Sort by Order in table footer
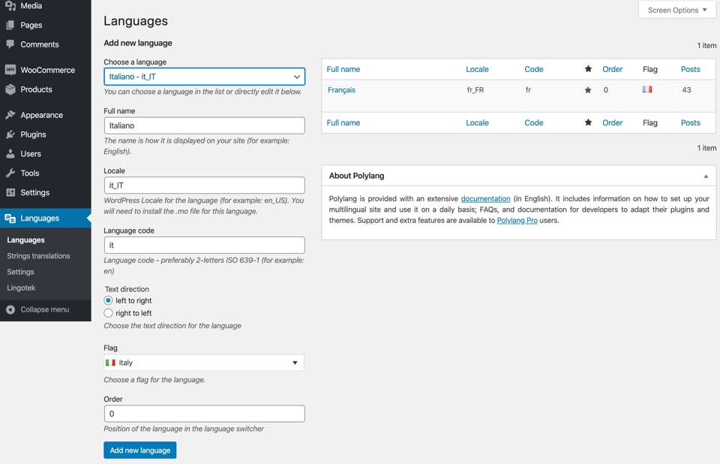This screenshot has width=720, height=464. coord(613,123)
